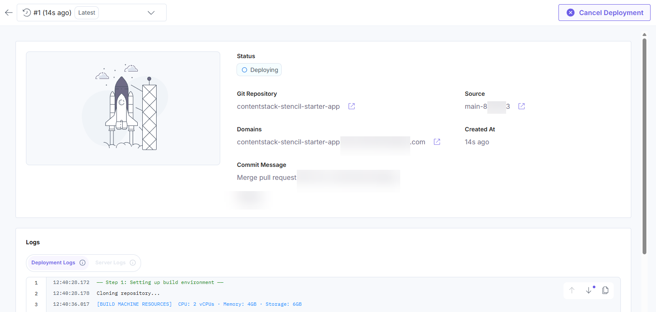The height and width of the screenshot is (312, 656).
Task: Click the back arrow to return to deployments
Action: click(8, 13)
